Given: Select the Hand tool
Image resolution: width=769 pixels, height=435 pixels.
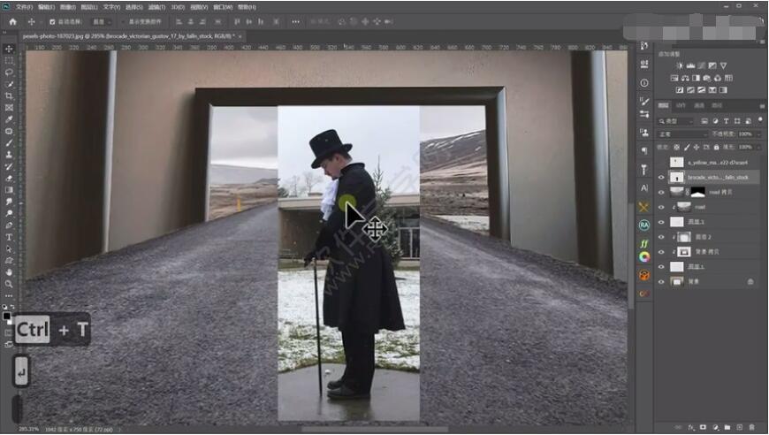Looking at the screenshot, I should pos(9,272).
